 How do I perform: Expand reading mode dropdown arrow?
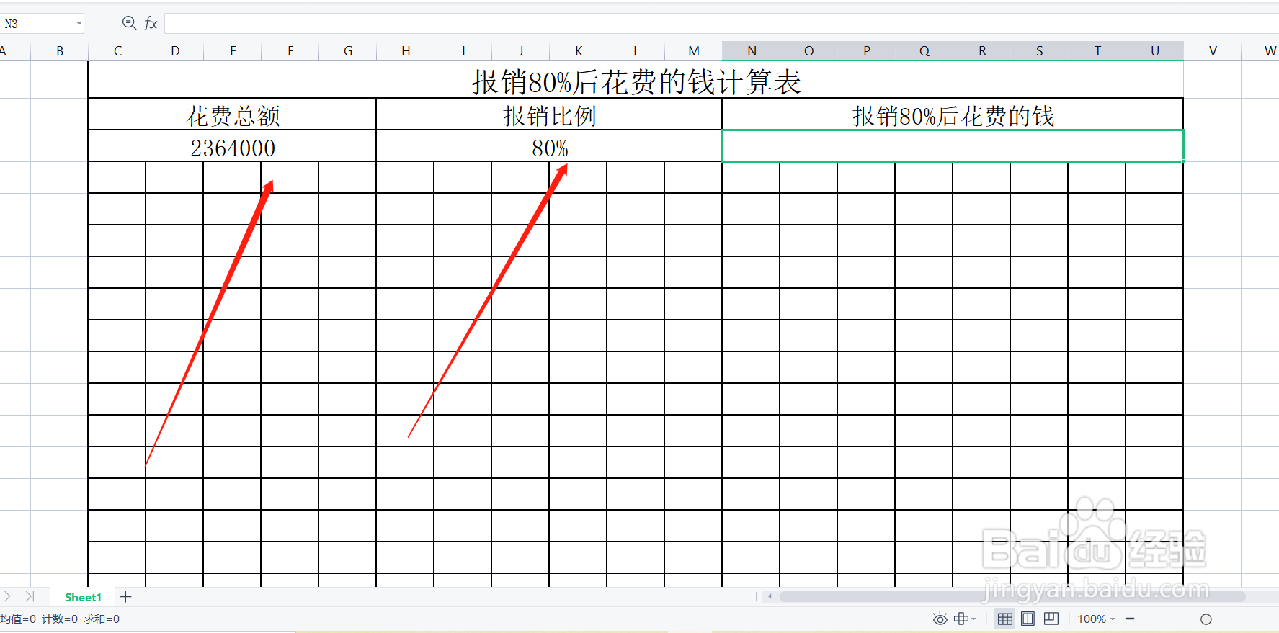973,619
